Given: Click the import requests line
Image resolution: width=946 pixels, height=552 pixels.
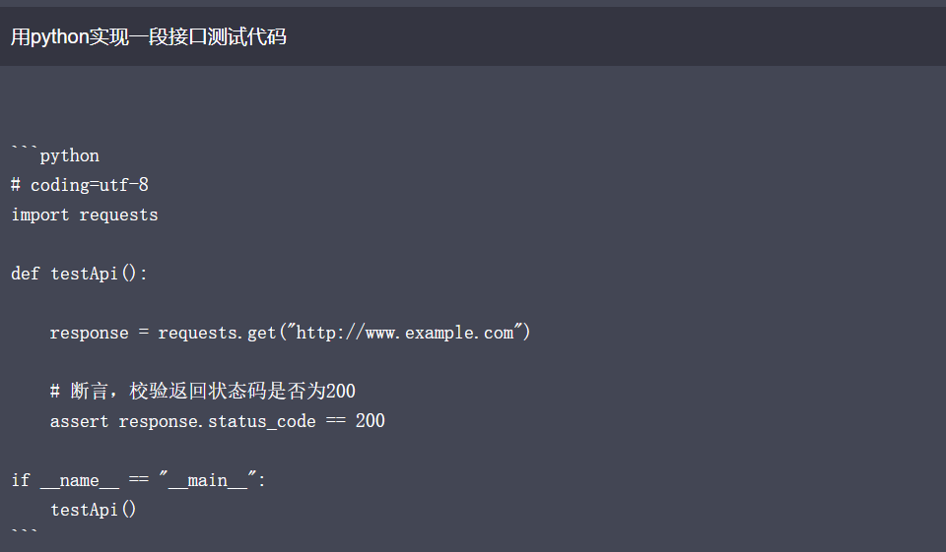Looking at the screenshot, I should (x=85, y=215).
